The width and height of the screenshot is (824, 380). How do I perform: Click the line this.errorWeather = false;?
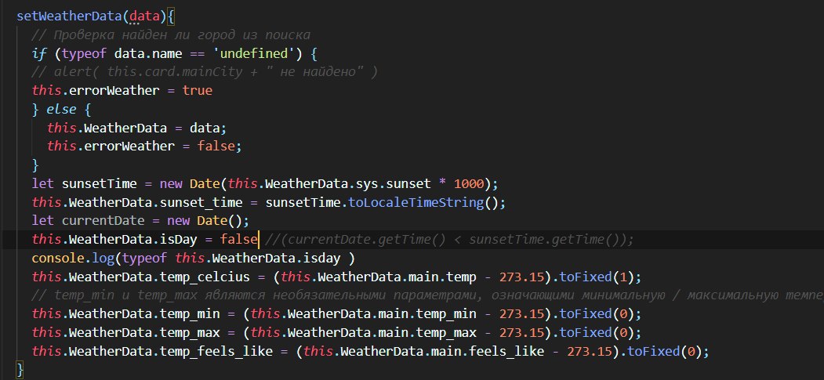coord(144,146)
